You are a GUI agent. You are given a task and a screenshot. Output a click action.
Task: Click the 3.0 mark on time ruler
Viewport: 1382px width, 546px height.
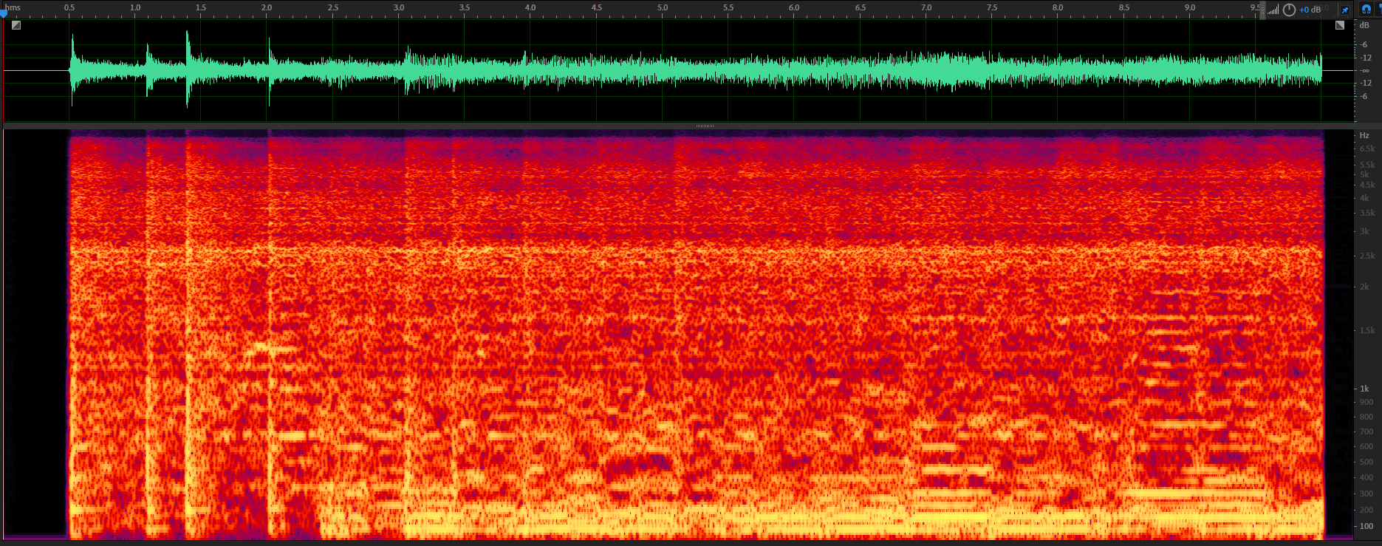[399, 7]
